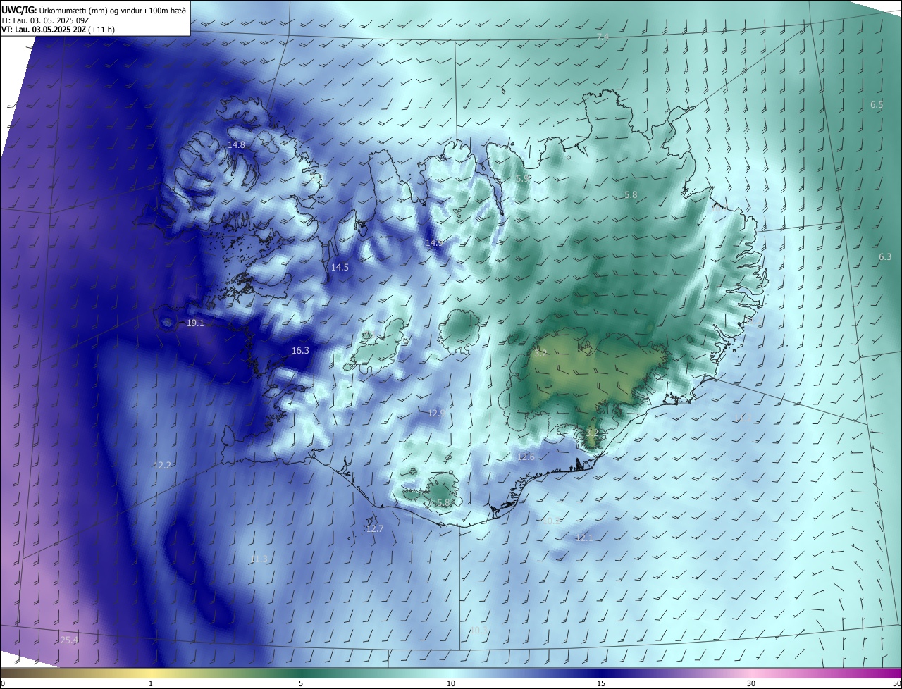
Task: Click the UWC/IG Úrkomumætti title line
Action: coord(94,9)
